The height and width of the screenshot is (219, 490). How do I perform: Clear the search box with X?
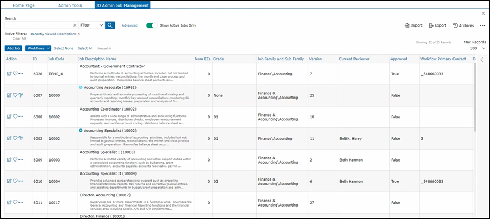pos(75,25)
